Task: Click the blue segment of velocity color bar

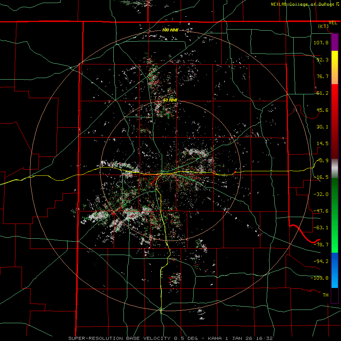Action: coord(335,270)
